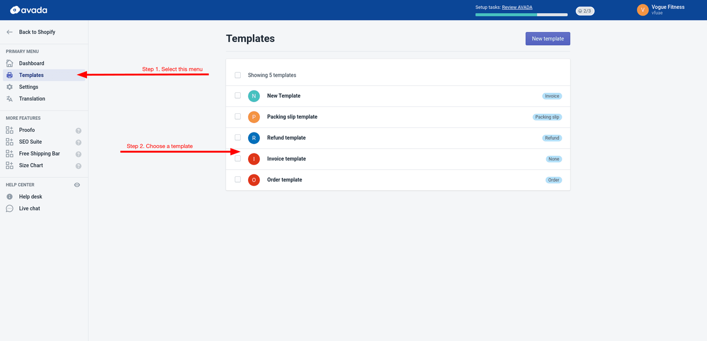Click the Size Chart grid icon
Screen dimensions: 707x341
(9, 165)
